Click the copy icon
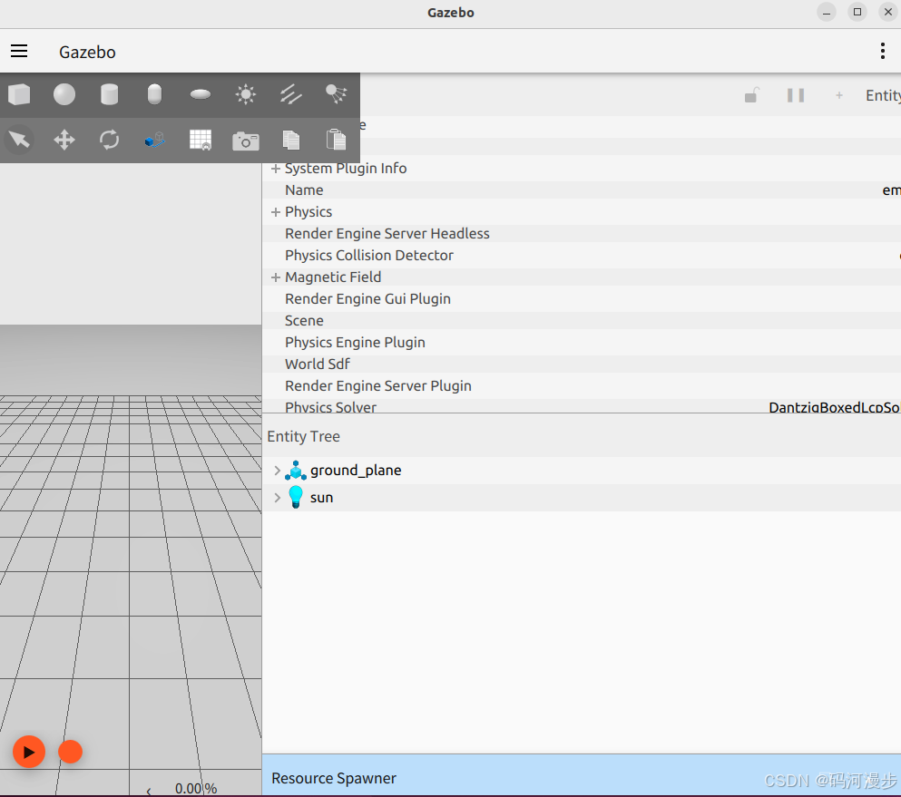 [x=290, y=140]
